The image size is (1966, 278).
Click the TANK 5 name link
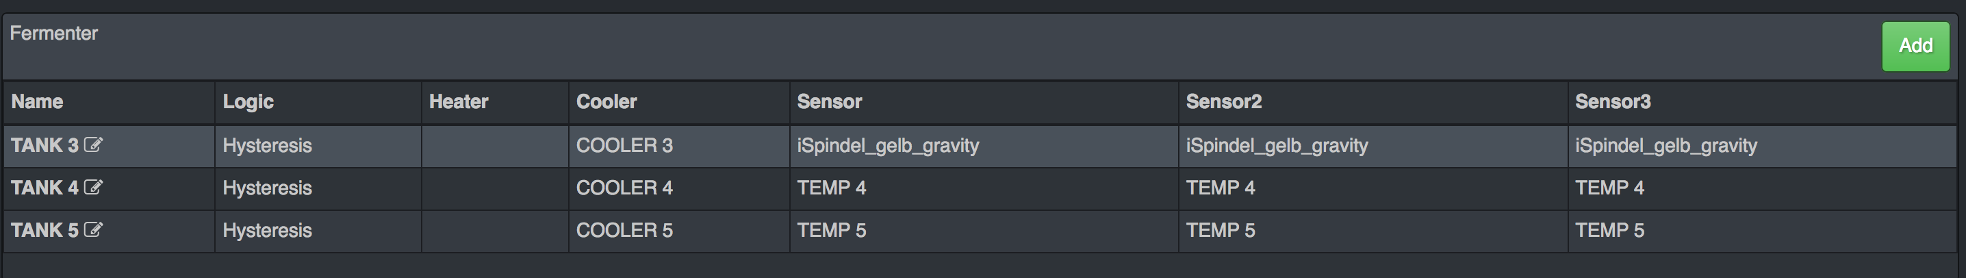coord(44,230)
